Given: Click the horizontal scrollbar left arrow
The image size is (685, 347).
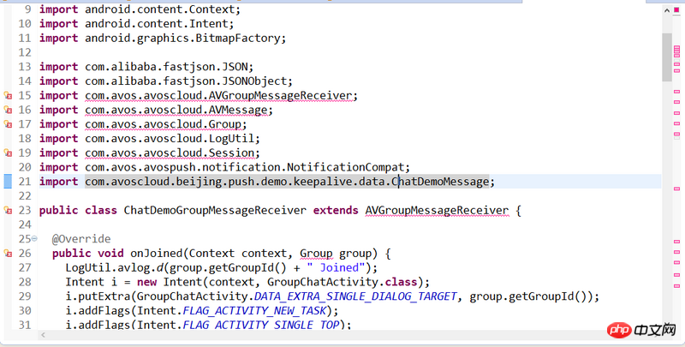Looking at the screenshot, I should click(43, 335).
